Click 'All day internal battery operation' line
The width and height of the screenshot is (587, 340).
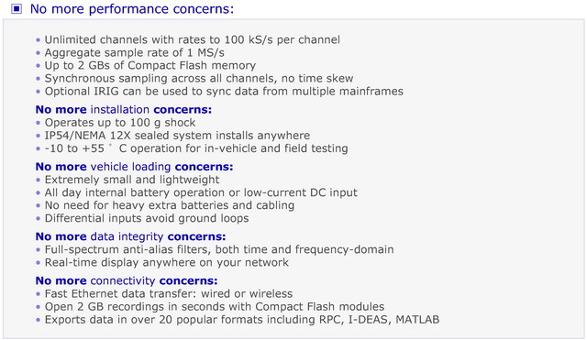pyautogui.click(x=201, y=192)
